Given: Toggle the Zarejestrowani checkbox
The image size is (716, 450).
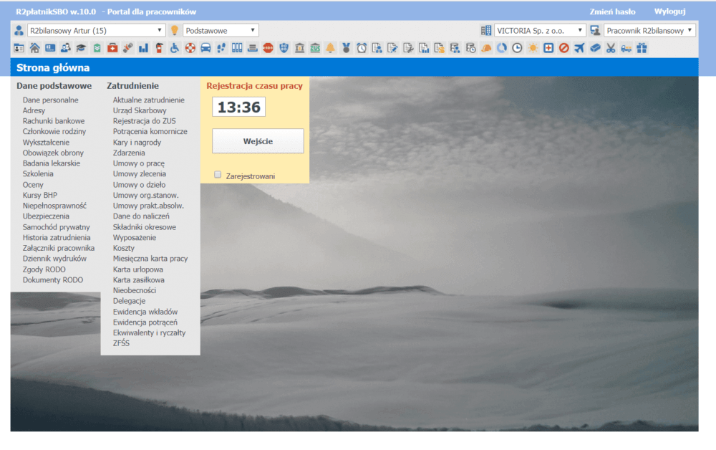Looking at the screenshot, I should point(218,175).
